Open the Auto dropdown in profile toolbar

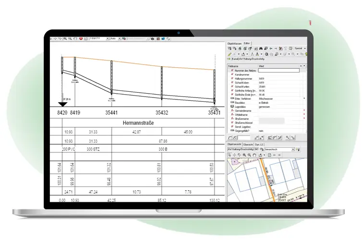coord(116,38)
